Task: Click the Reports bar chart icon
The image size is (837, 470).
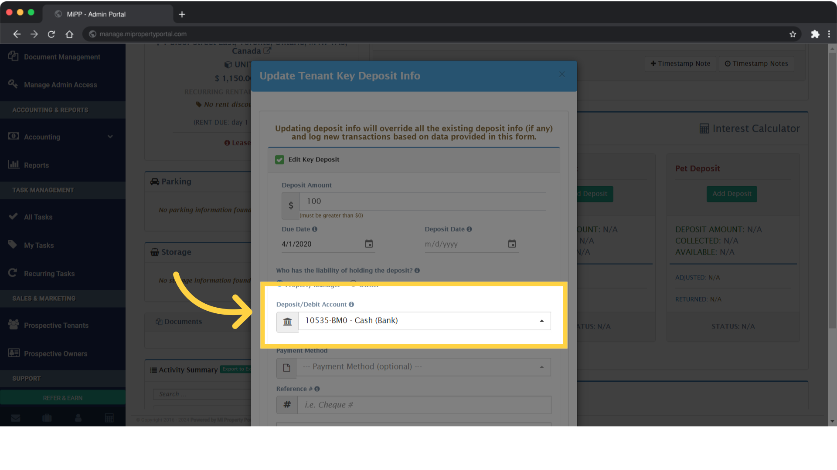Action: point(14,164)
